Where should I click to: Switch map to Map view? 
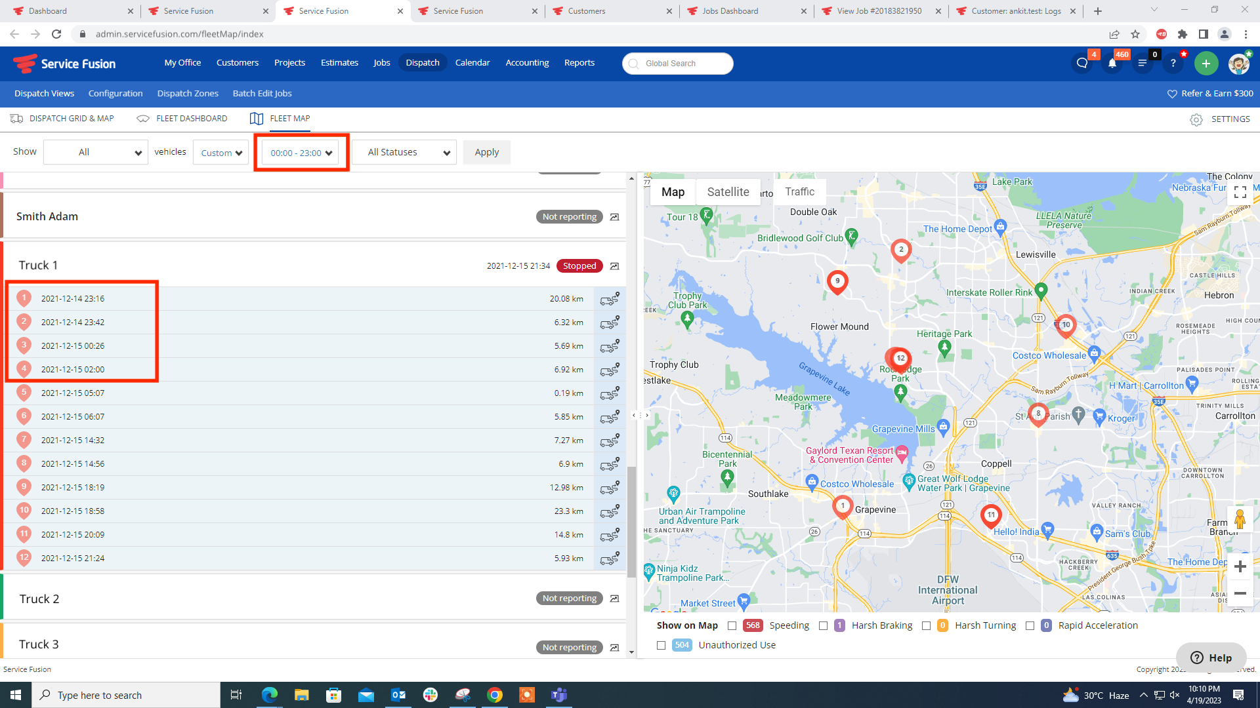click(673, 192)
